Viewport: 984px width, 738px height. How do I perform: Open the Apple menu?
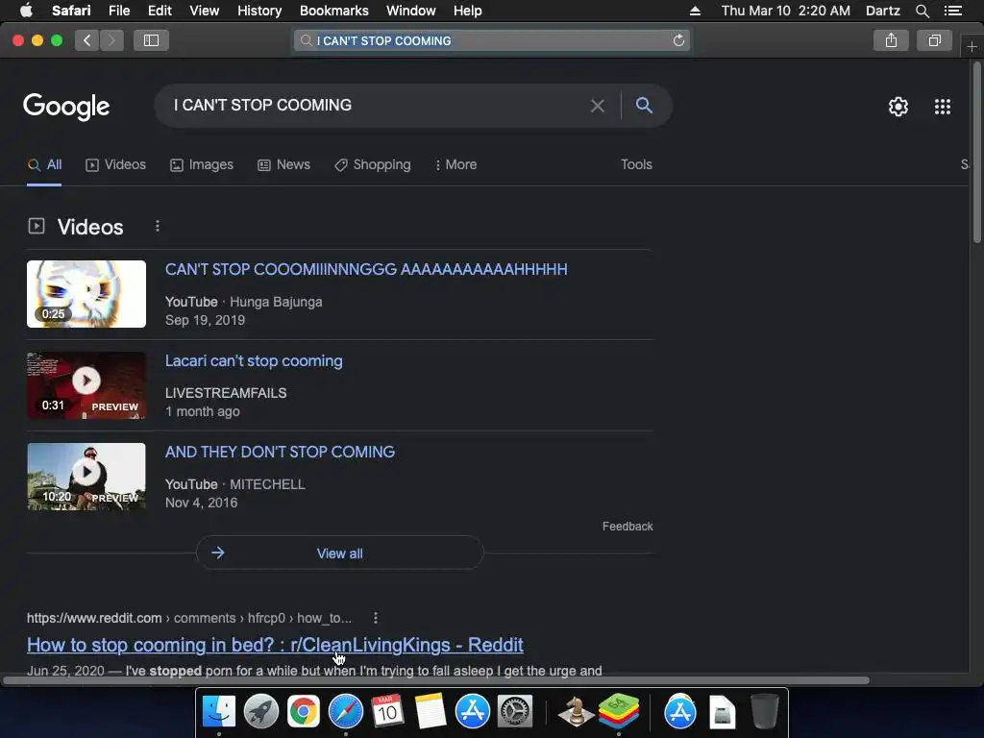pyautogui.click(x=26, y=10)
